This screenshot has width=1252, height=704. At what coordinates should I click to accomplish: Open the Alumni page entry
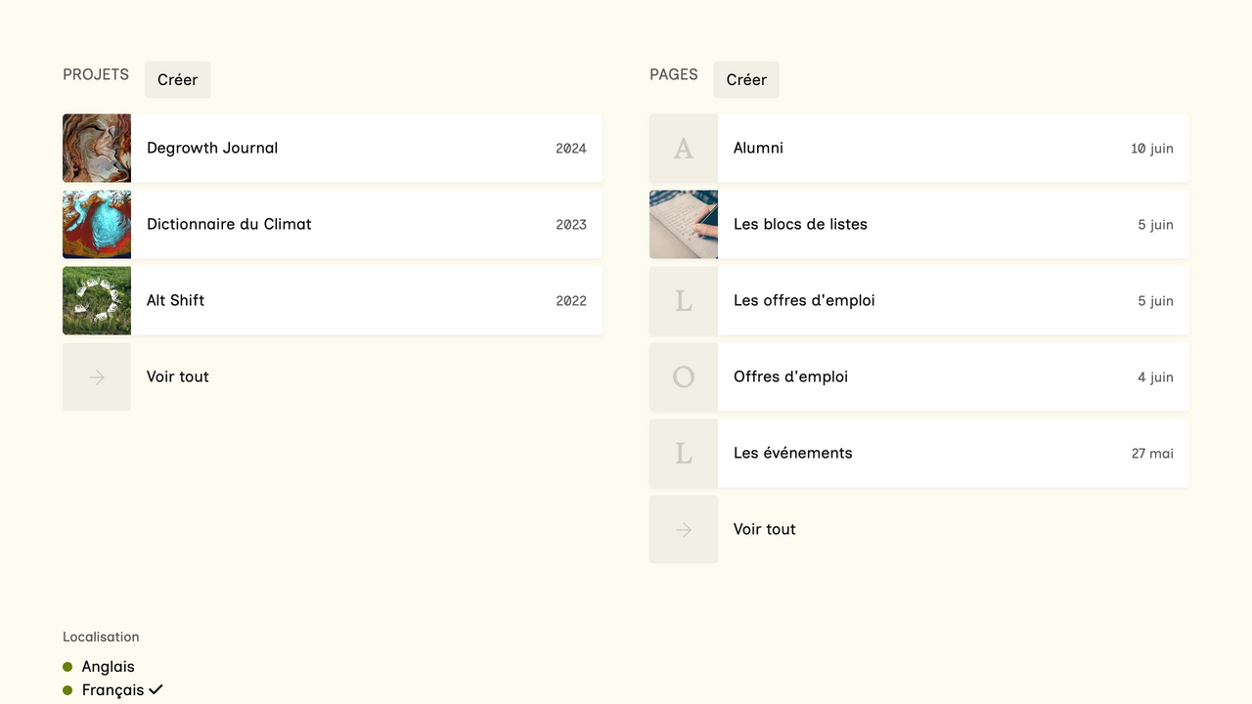click(x=758, y=148)
